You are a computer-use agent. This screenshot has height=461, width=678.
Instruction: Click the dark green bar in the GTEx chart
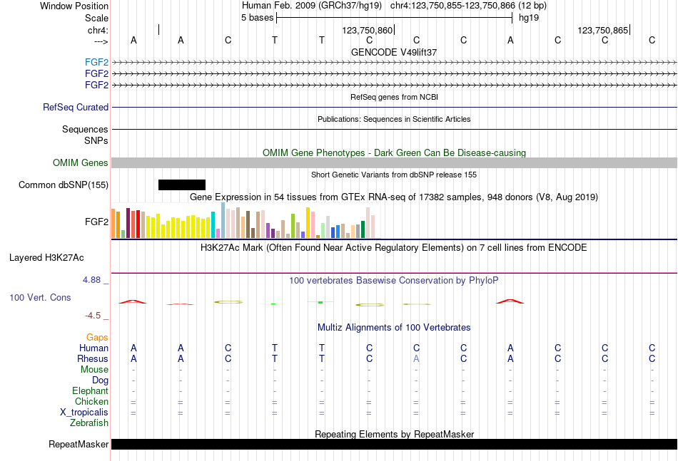coord(363,229)
